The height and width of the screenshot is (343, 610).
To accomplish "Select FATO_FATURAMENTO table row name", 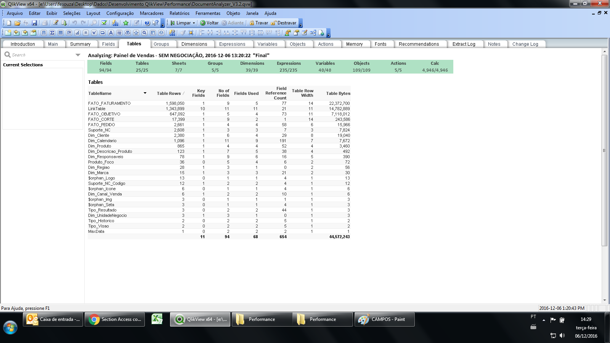I will 109,103.
